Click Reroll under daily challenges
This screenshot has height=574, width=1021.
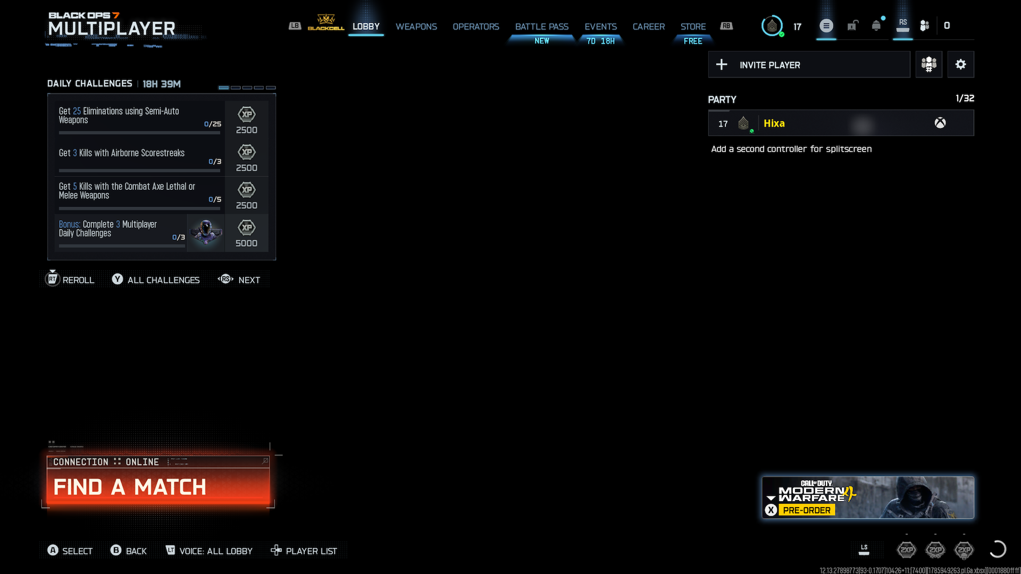click(x=71, y=280)
